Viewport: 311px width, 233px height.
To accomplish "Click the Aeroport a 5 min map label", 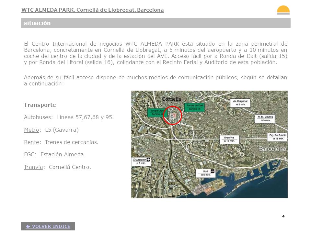I will (141, 161).
